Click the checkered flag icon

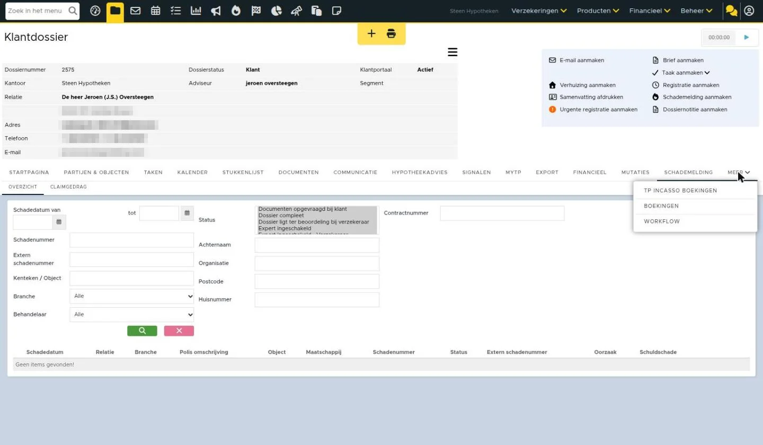point(256,11)
